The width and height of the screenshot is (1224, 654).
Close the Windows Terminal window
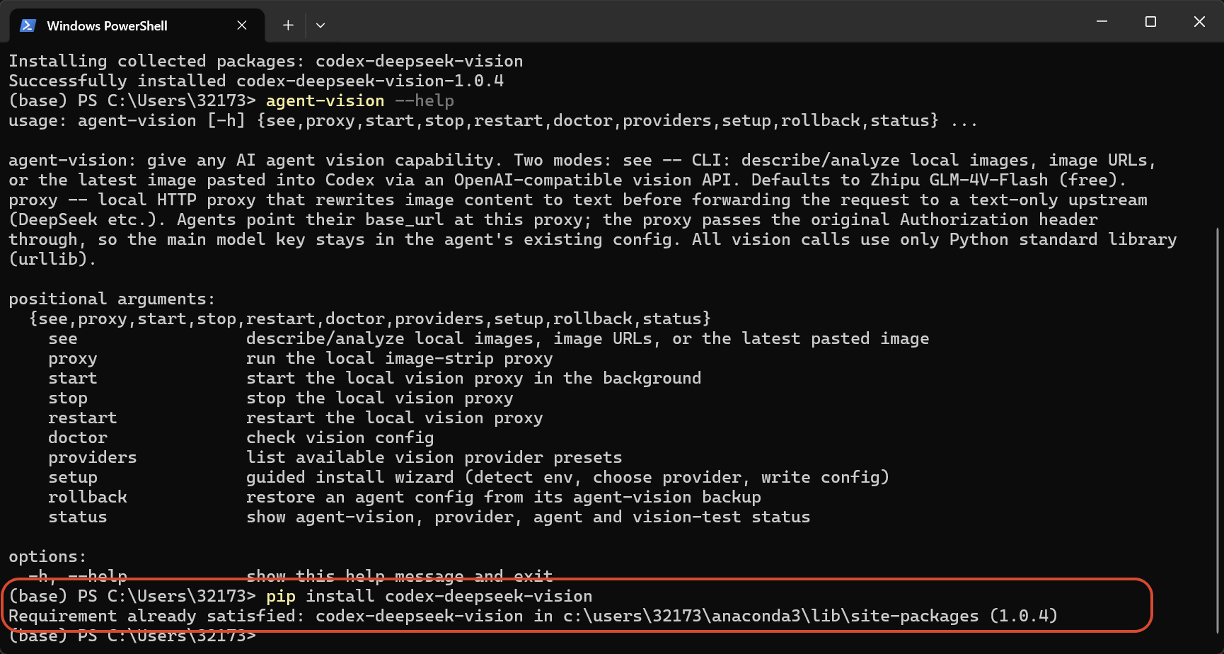tap(1199, 22)
